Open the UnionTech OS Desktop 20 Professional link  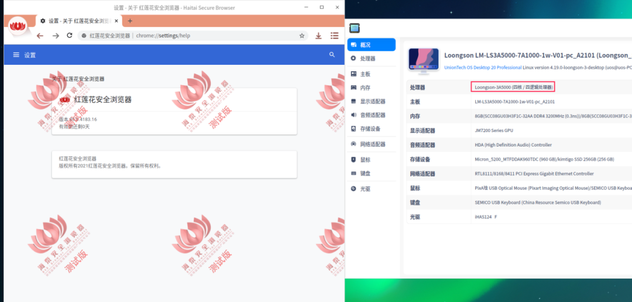click(483, 68)
